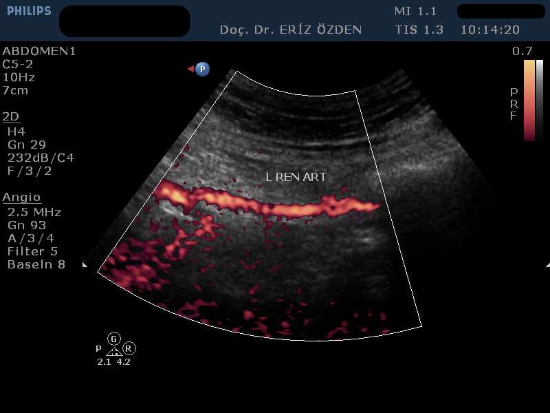This screenshot has width=550, height=413.
Task: Click the Baseln 8 setting
Action: click(x=36, y=264)
